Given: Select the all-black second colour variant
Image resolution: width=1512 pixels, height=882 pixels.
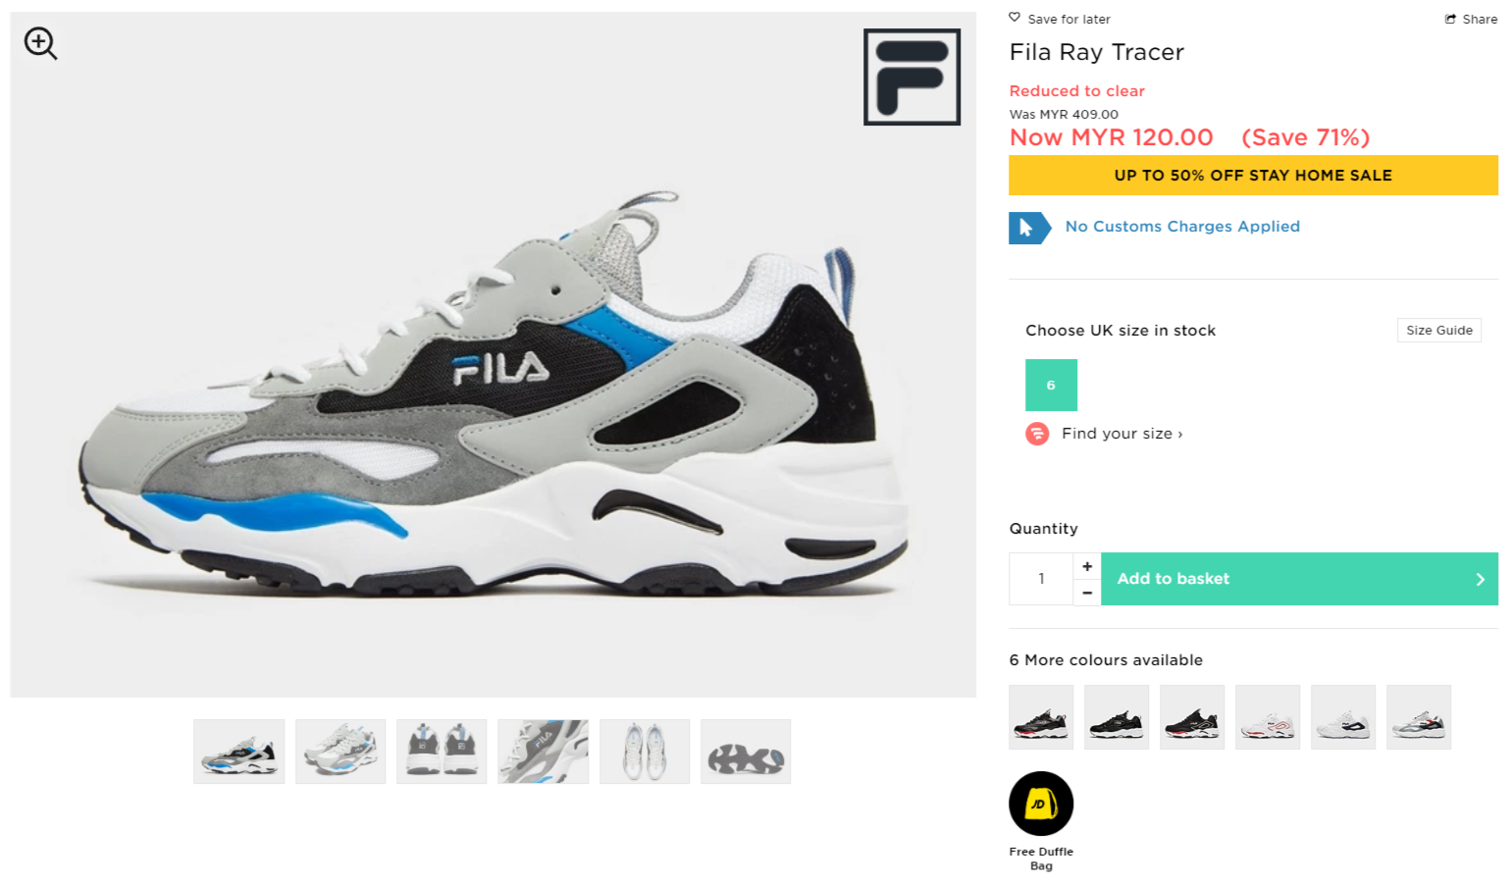Looking at the screenshot, I should pyautogui.click(x=1117, y=717).
